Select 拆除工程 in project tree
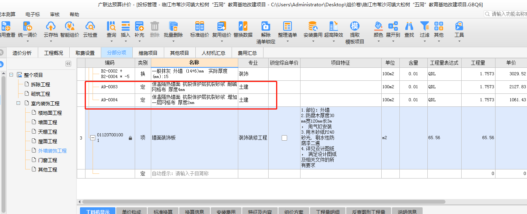This screenshot has height=214, width=527. (41, 84)
